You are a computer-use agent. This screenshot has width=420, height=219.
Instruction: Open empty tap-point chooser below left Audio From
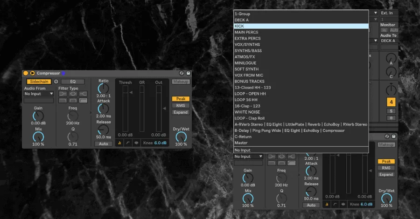39,101
